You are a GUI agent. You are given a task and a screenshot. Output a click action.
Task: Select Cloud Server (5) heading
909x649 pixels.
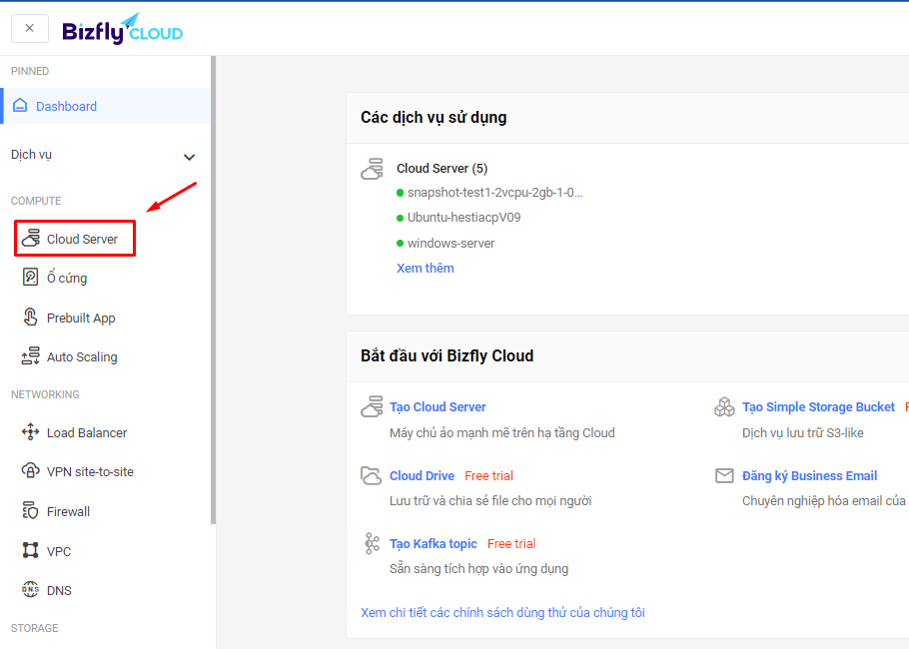[x=442, y=169]
